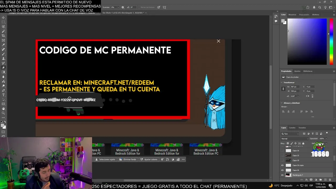The width and height of the screenshot is (336, 189).
Task: Collapse the Alinear y distribuir section
Action: 282,103
